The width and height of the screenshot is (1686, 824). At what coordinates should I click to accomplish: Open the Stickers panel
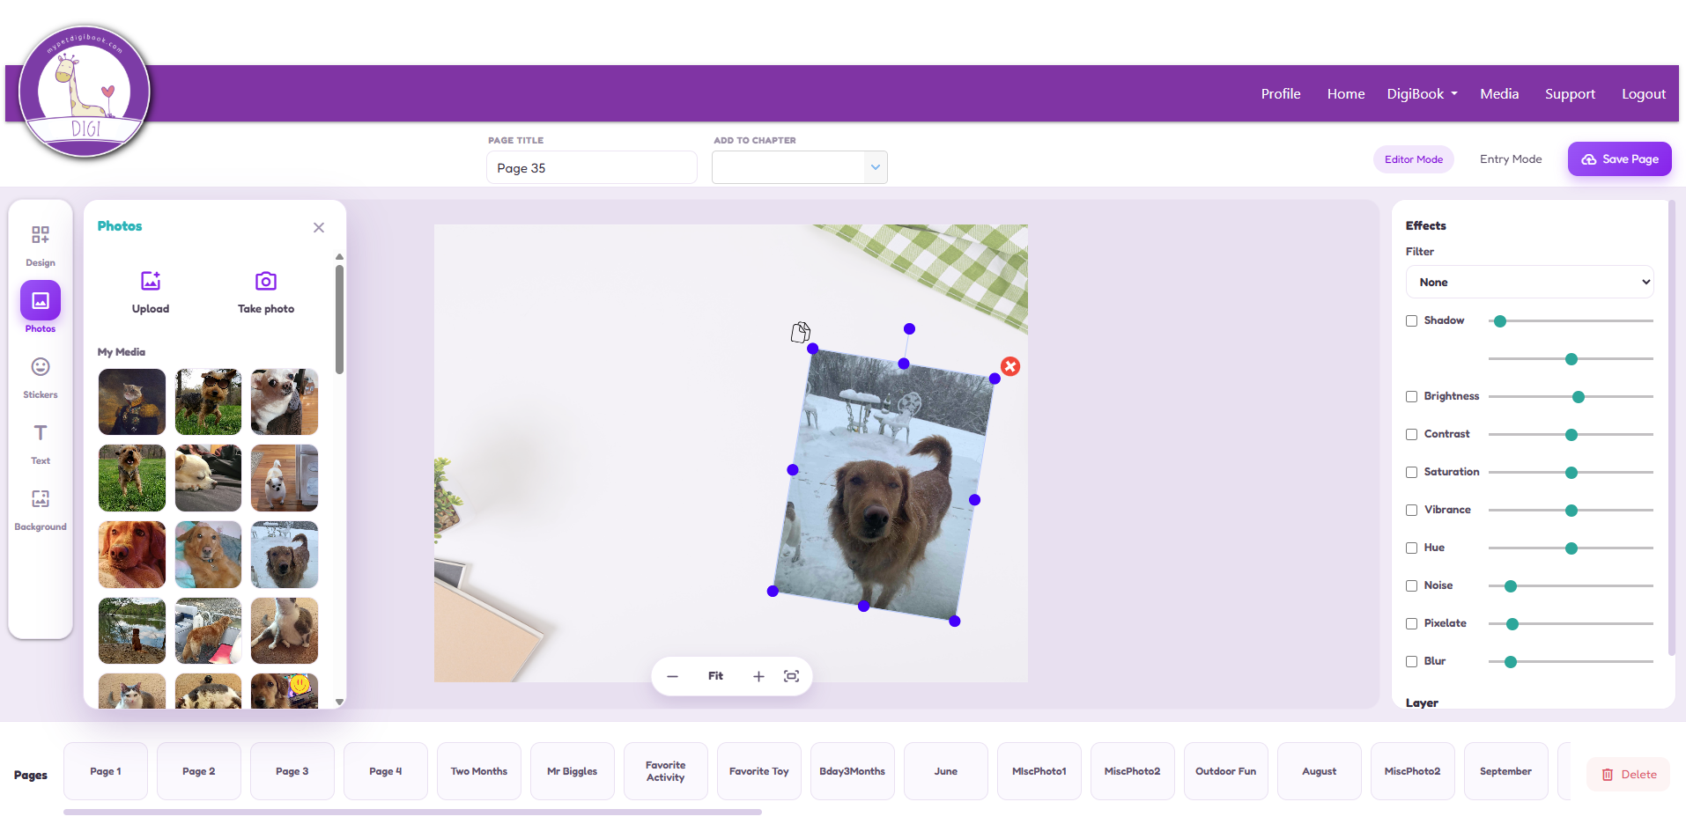click(41, 367)
